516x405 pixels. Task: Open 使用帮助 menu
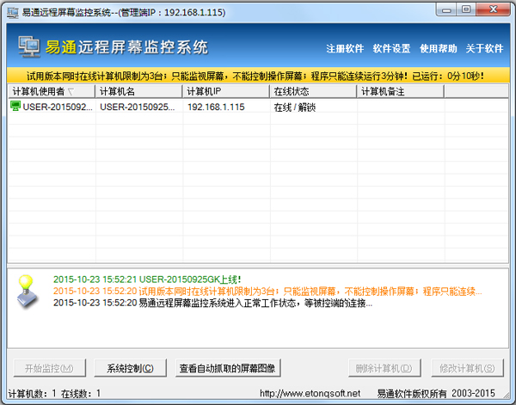pyautogui.click(x=438, y=48)
